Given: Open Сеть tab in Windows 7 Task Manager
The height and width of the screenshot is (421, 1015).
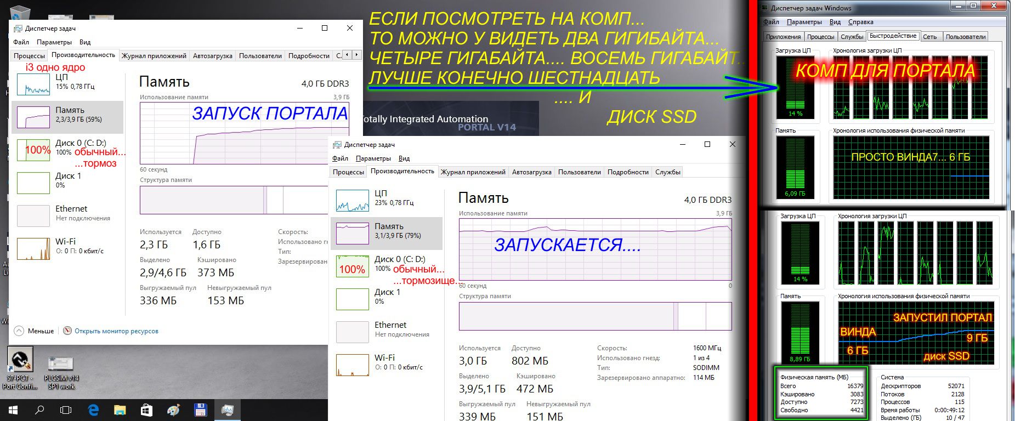Looking at the screenshot, I should 929,37.
